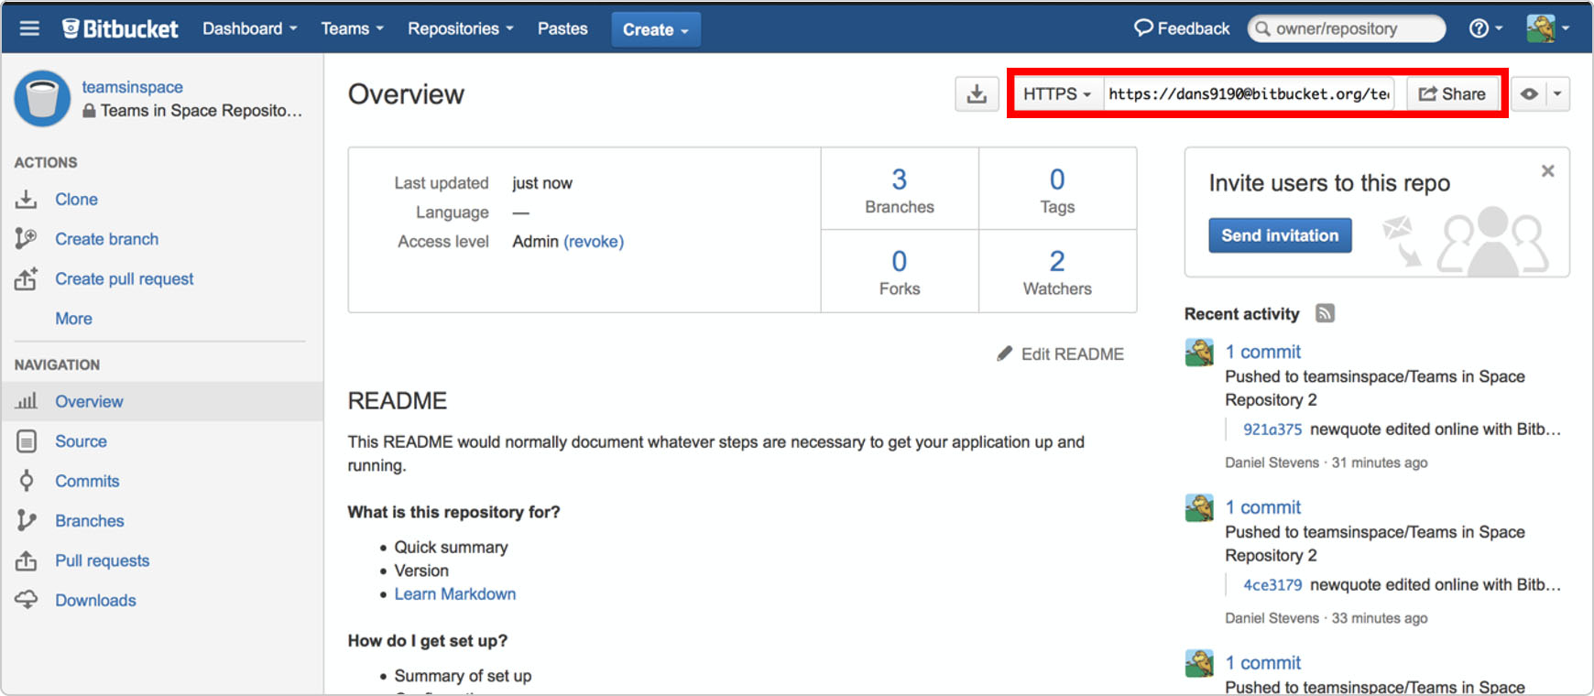
Task: Select Commits in the navigation sidebar
Action: point(87,481)
